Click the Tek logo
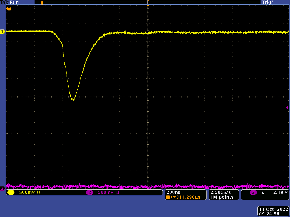This screenshot has width=290, height=217. click(x=4, y=2)
